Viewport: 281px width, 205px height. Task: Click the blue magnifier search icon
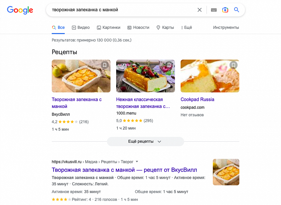(236, 10)
